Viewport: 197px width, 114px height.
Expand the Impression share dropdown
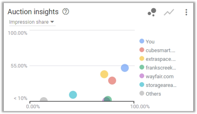32,22
